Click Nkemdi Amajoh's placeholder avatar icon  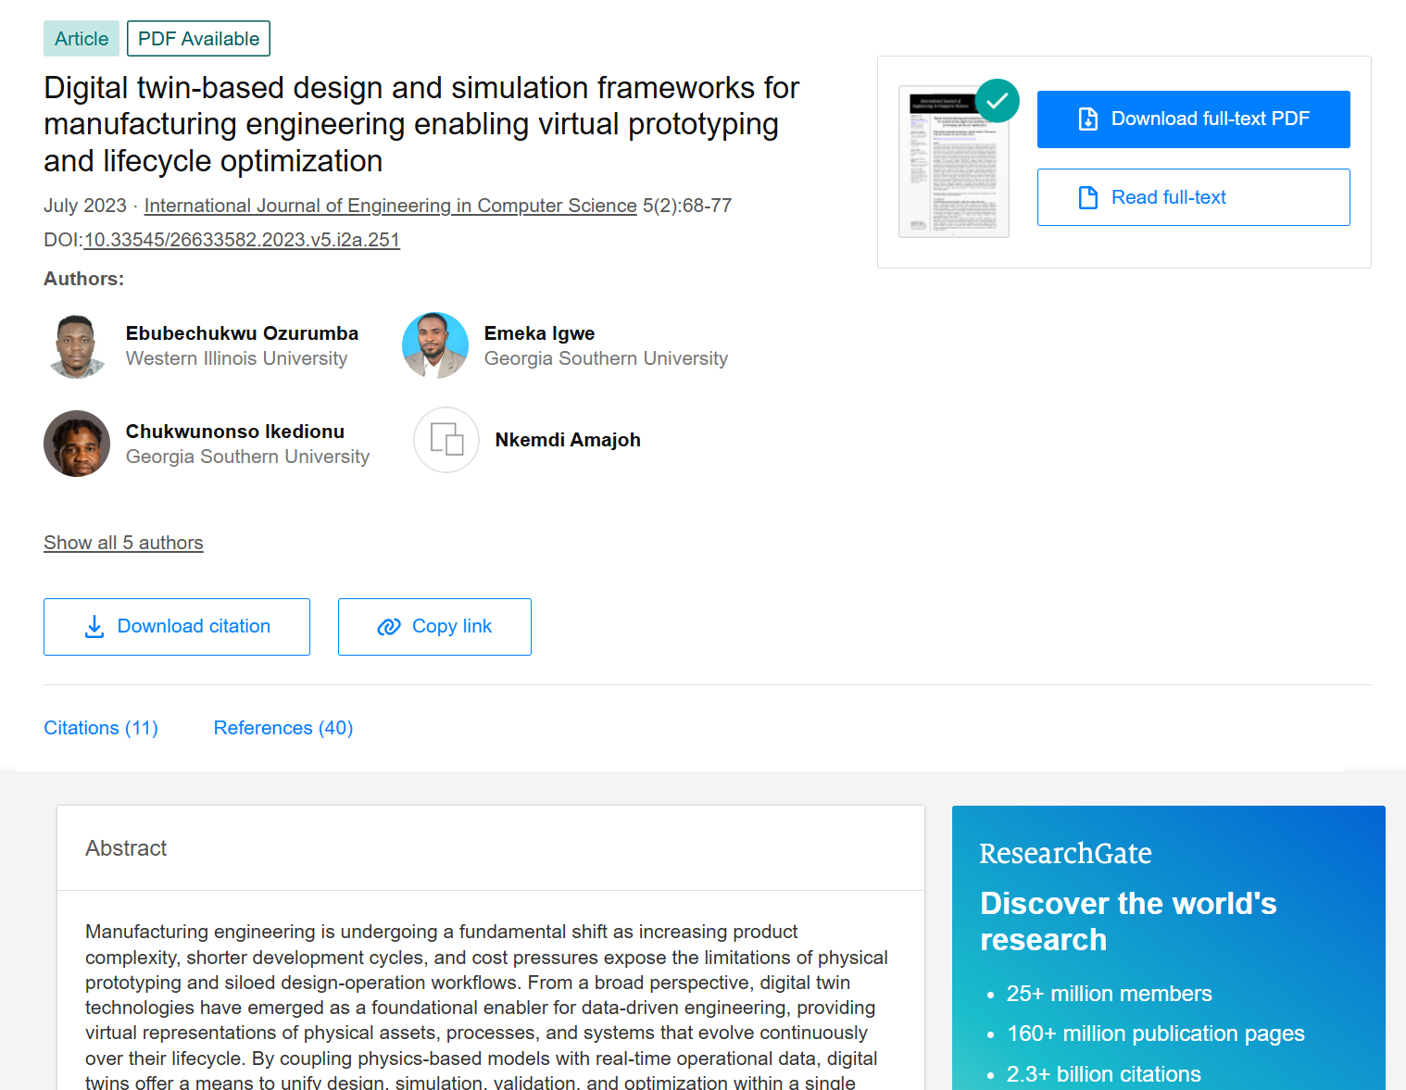pos(446,440)
